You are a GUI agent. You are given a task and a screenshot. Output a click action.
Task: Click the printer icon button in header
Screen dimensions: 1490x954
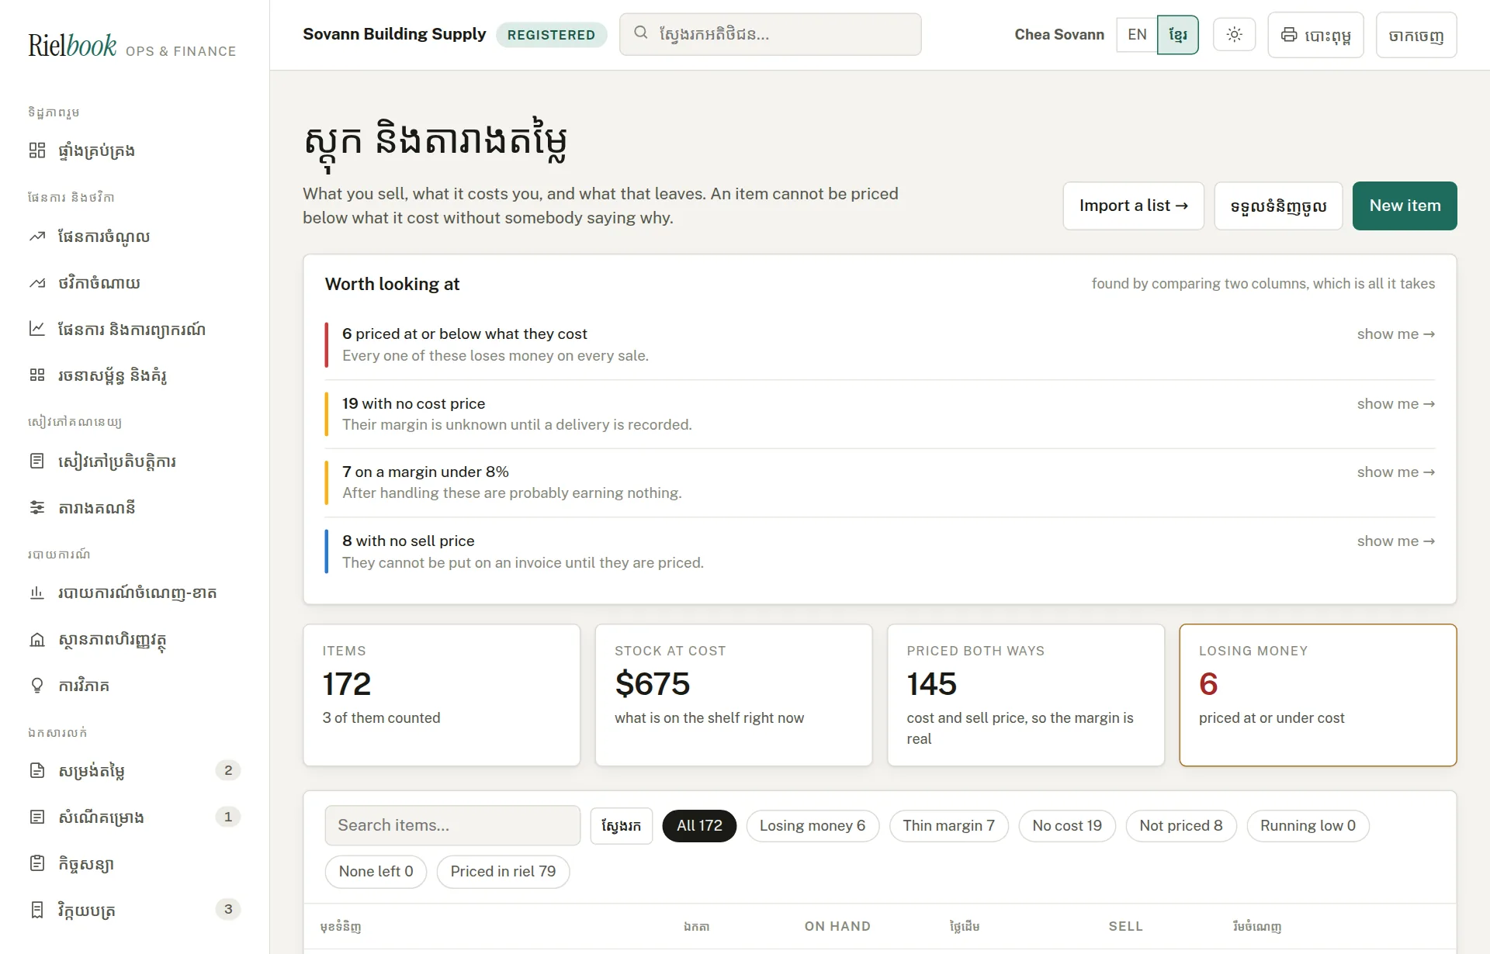[1315, 35]
